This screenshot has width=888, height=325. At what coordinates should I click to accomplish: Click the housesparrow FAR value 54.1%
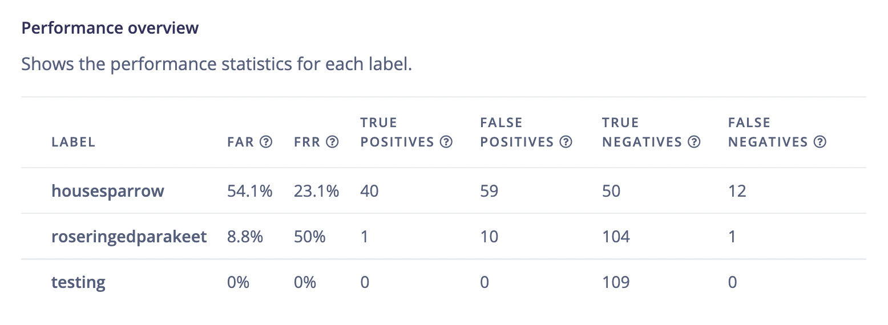coord(249,191)
